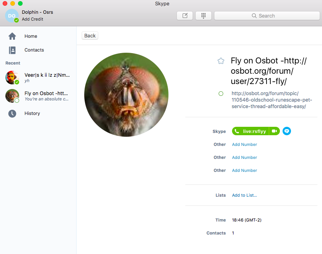322x254 pixels.
Task: Click the Contacts address book icon
Action: (12, 50)
